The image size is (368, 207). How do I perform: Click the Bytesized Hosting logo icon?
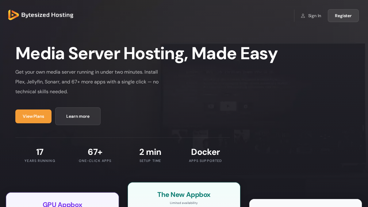pyautogui.click(x=13, y=15)
